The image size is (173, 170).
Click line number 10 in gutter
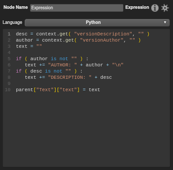[x=8, y=90]
